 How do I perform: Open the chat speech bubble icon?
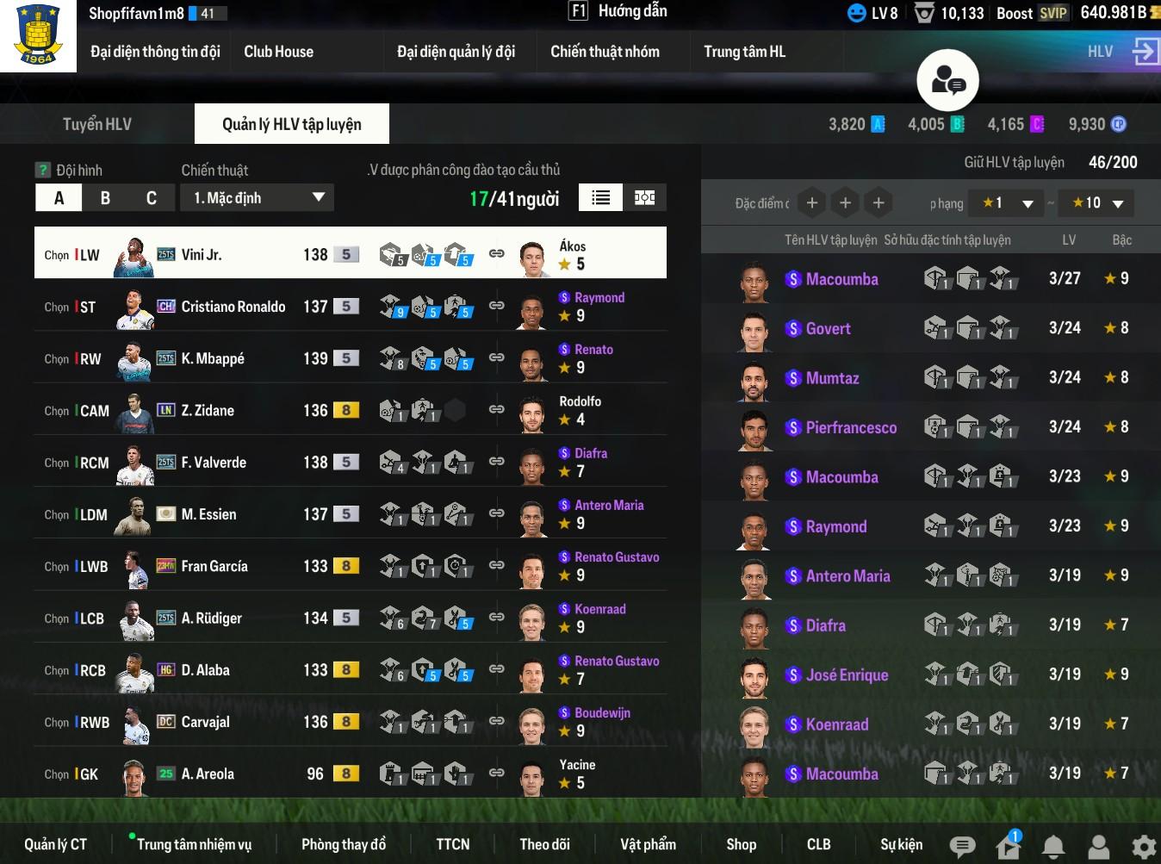point(962,847)
